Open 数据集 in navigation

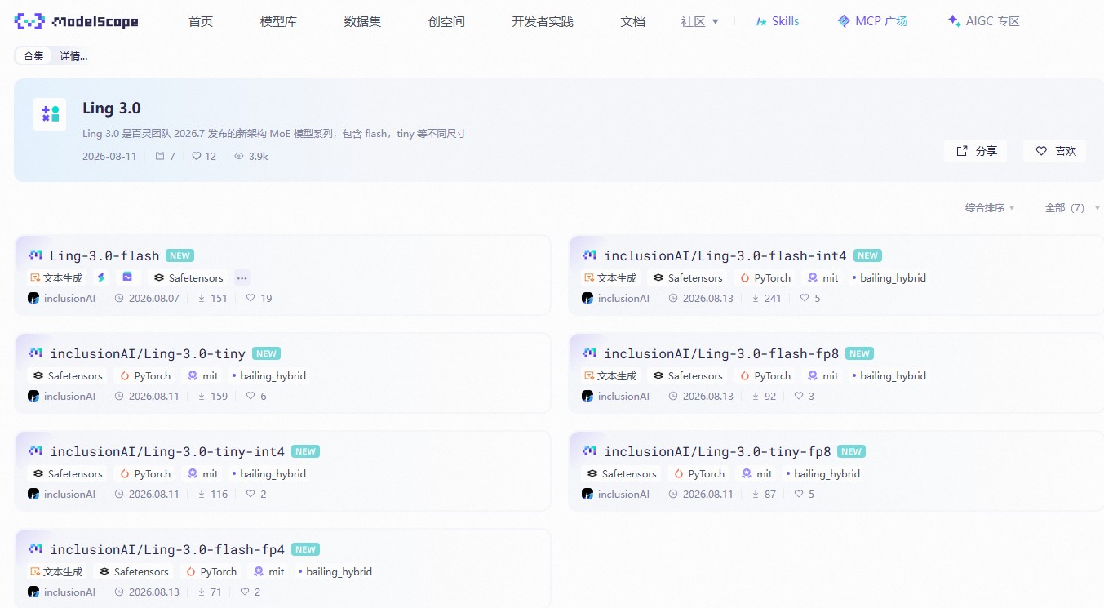tap(362, 21)
